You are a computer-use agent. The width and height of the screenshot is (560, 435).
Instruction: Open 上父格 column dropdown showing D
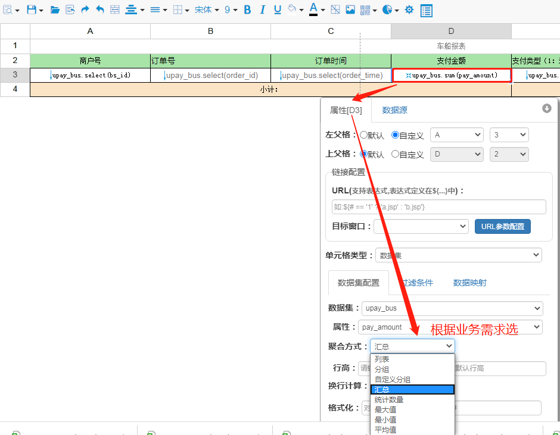457,155
